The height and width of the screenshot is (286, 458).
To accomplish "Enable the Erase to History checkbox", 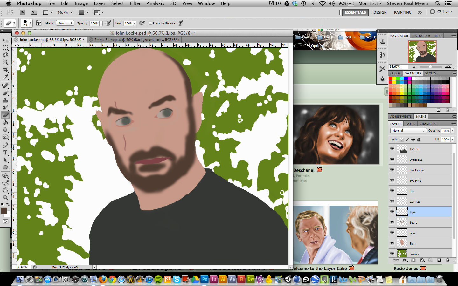I will (150, 23).
